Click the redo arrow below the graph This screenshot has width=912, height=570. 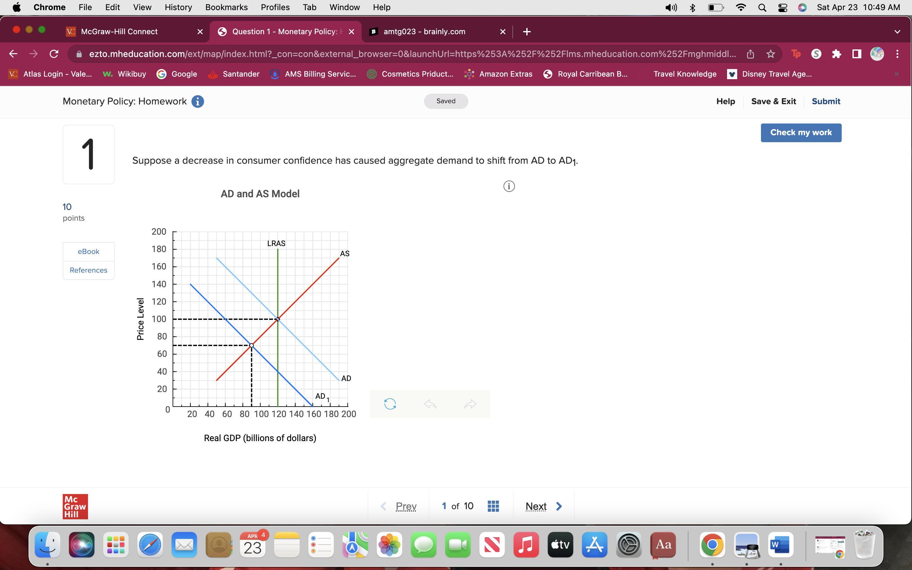[470, 404]
